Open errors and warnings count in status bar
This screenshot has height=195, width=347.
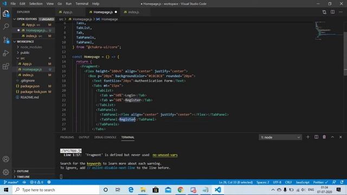pyautogui.click(x=36, y=182)
